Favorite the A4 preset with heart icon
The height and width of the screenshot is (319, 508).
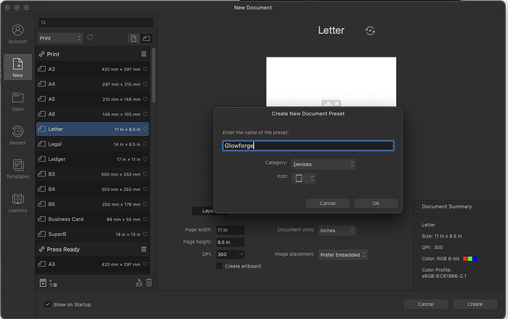coord(146,84)
